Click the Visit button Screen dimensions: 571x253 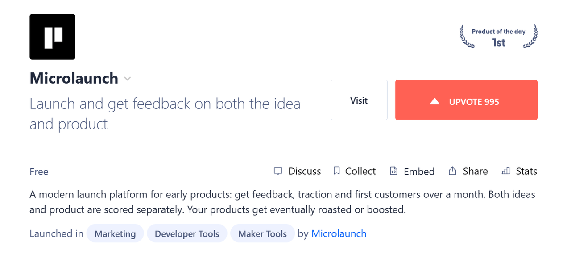tap(359, 100)
